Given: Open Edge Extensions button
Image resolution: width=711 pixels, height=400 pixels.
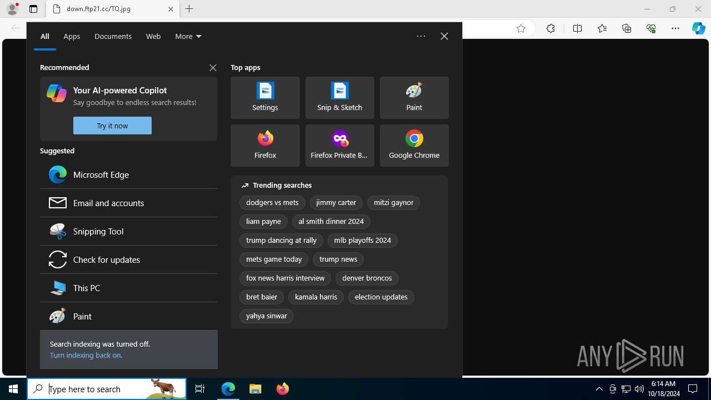Looking at the screenshot, I should click(x=550, y=28).
